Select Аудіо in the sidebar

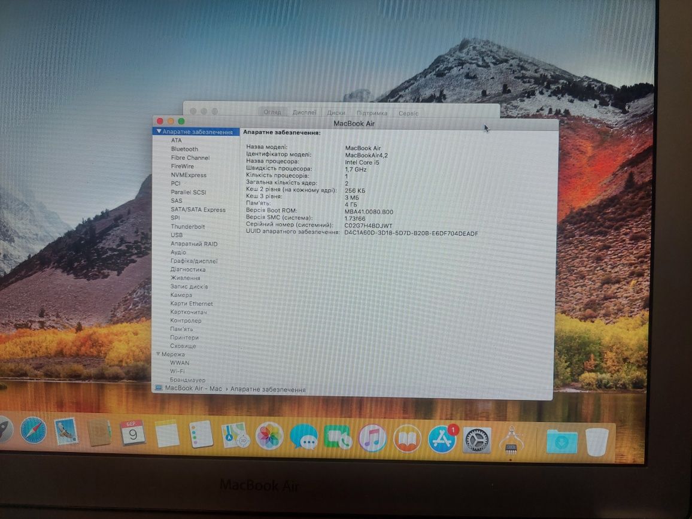coord(178,252)
